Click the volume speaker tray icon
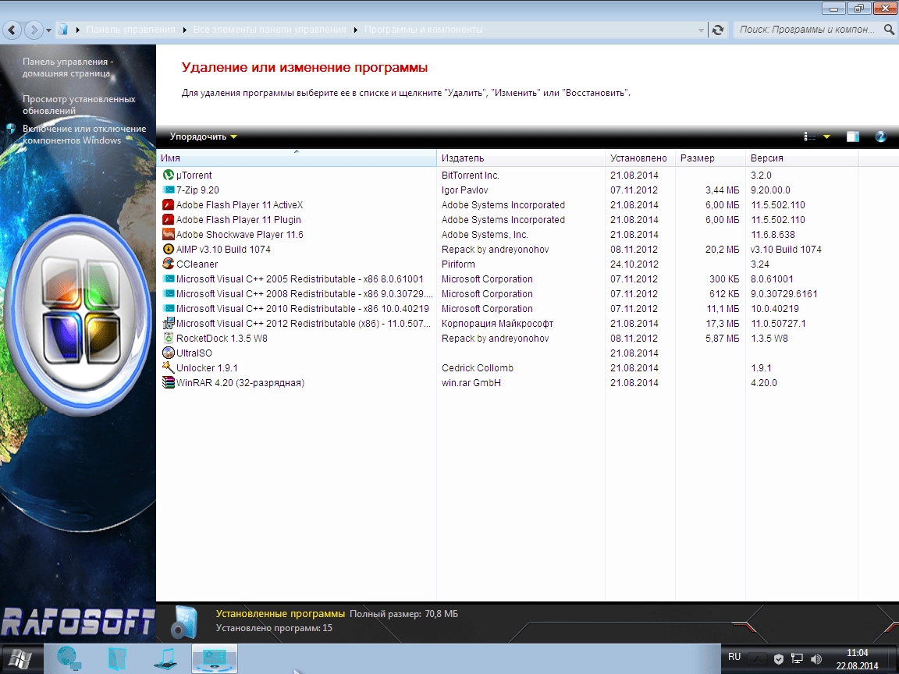The image size is (899, 674). click(816, 659)
